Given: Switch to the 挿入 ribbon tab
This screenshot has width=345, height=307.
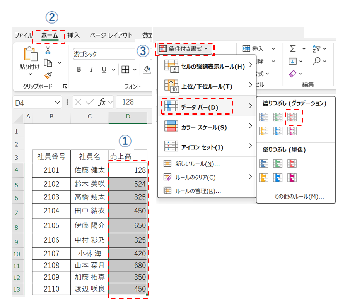Looking at the screenshot, I should click(73, 35).
